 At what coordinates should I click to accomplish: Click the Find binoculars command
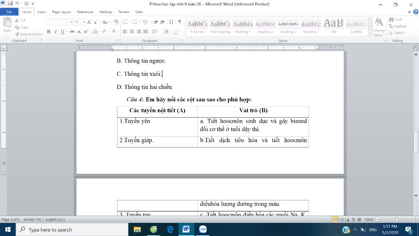(396, 20)
